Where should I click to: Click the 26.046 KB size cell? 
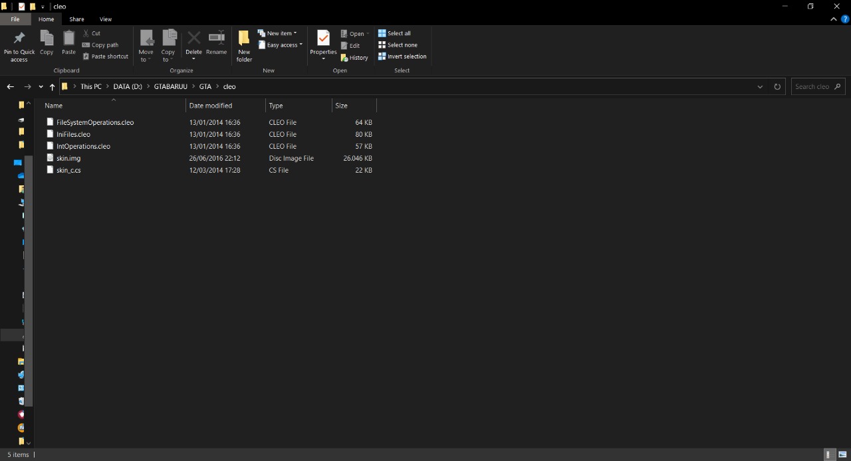358,158
